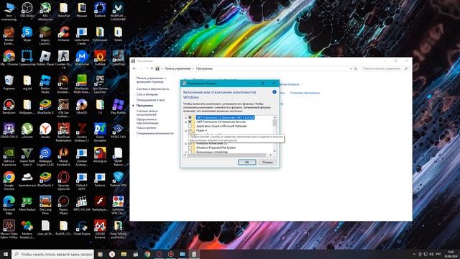Select the Among Us desktop icon
This screenshot has height=259, width=460.
click(100, 155)
